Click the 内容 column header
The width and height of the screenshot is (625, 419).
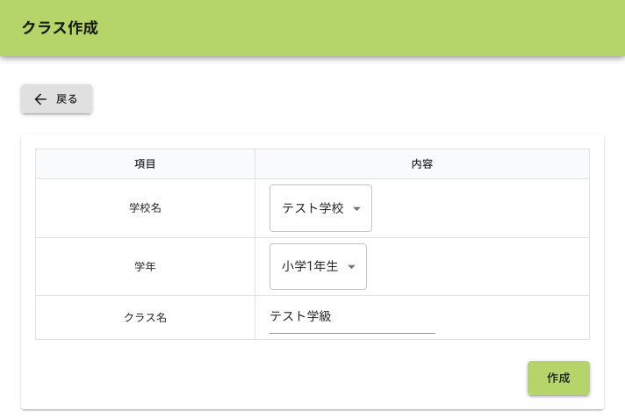[421, 164]
